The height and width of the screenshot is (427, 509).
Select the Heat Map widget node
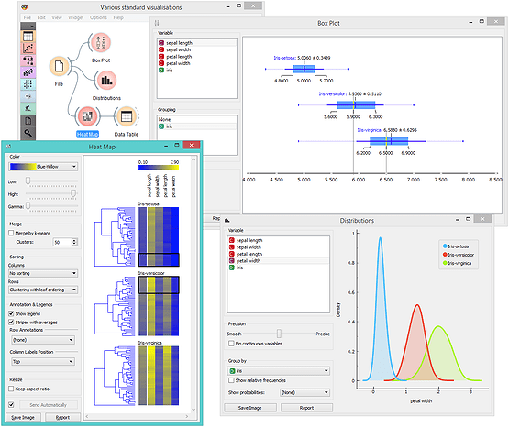click(87, 116)
